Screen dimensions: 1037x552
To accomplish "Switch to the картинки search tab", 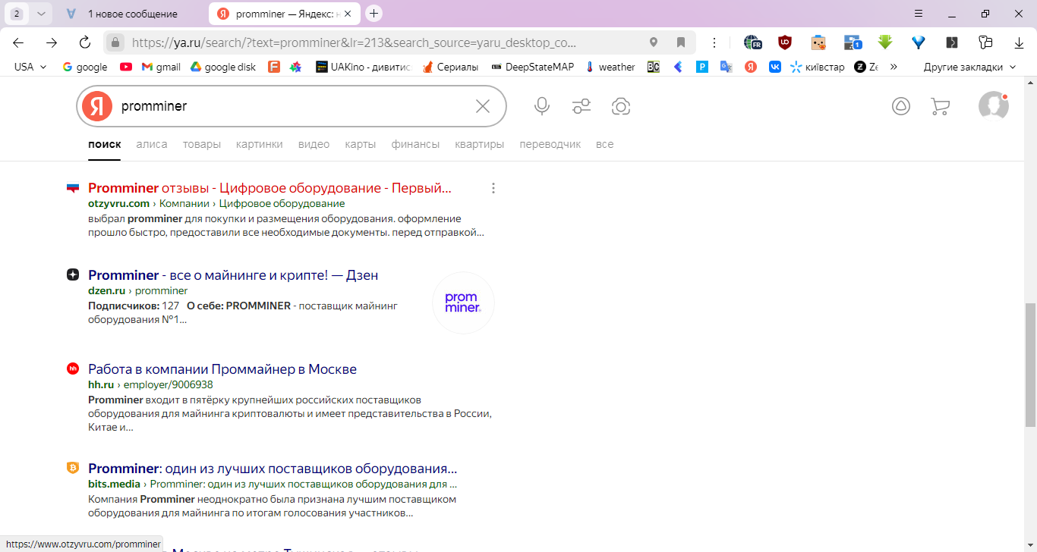I will [x=260, y=144].
